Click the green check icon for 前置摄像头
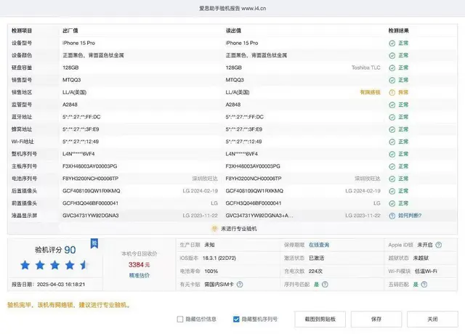 click(x=392, y=203)
